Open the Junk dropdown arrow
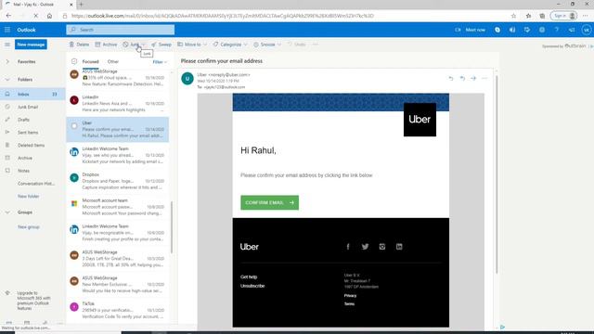 [x=144, y=45]
